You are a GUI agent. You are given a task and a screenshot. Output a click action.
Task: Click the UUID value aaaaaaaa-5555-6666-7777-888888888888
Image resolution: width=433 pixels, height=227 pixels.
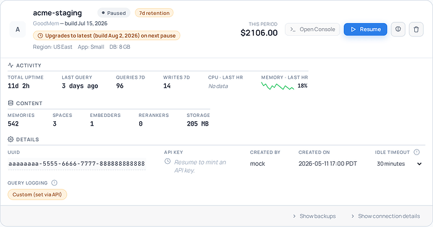click(77, 164)
